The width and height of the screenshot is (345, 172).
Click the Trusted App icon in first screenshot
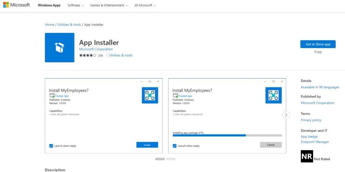point(52,95)
